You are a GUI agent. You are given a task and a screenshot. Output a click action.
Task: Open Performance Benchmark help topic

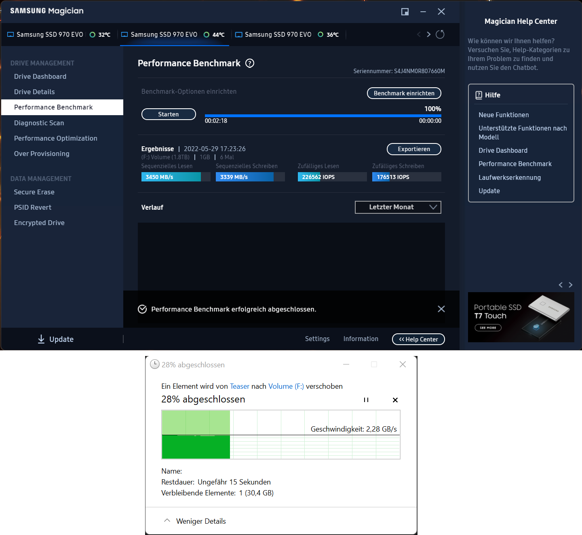tap(515, 164)
